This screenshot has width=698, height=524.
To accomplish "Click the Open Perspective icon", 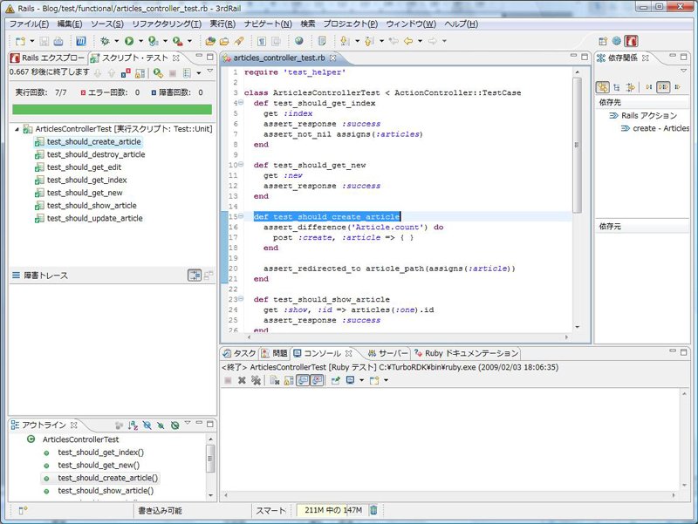I will (603, 41).
